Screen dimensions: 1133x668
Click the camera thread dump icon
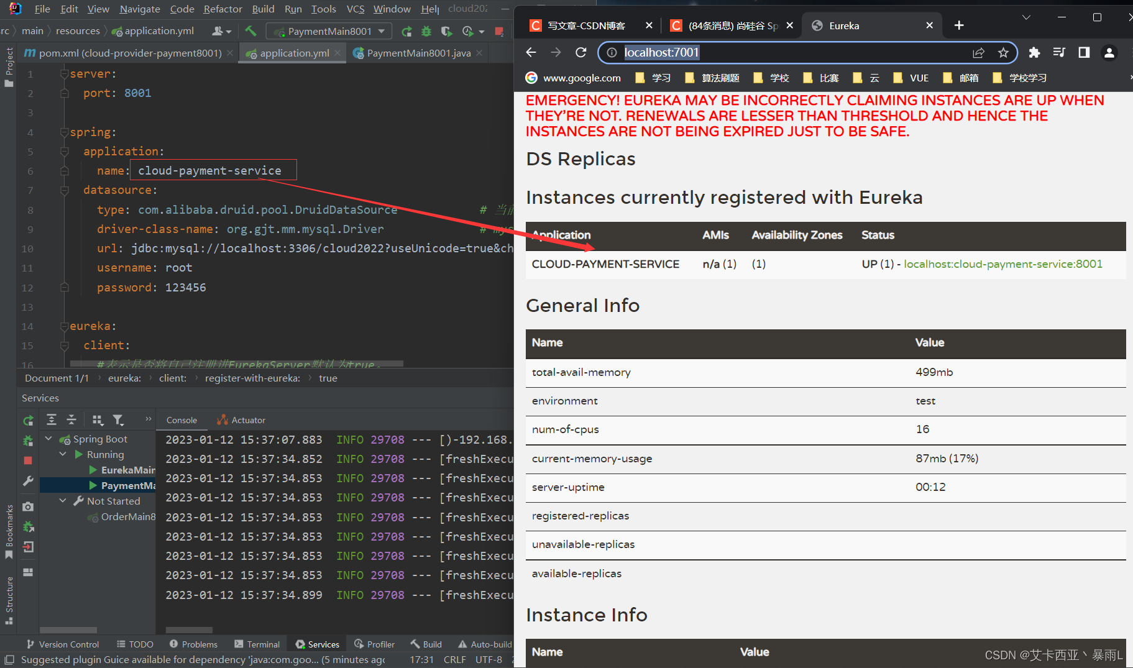coord(28,506)
